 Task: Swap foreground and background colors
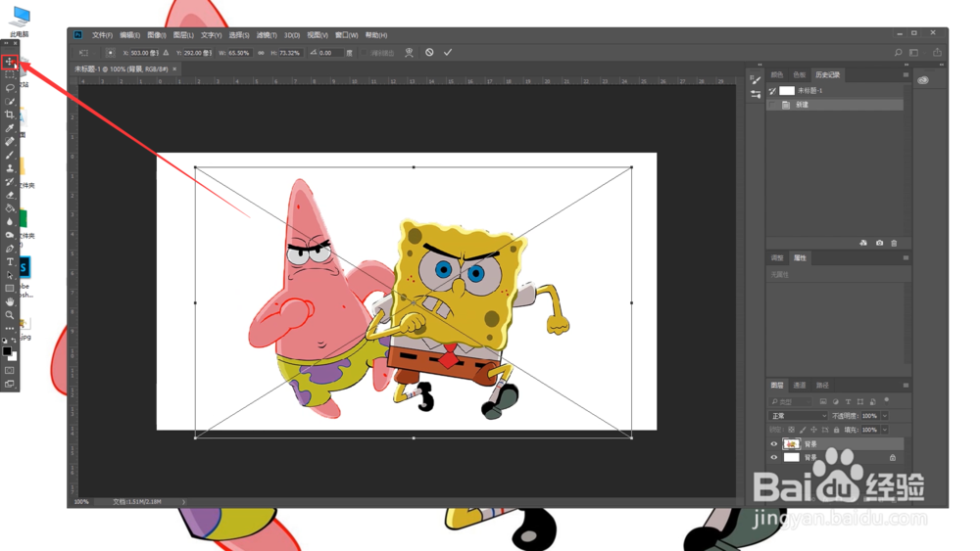click(14, 341)
